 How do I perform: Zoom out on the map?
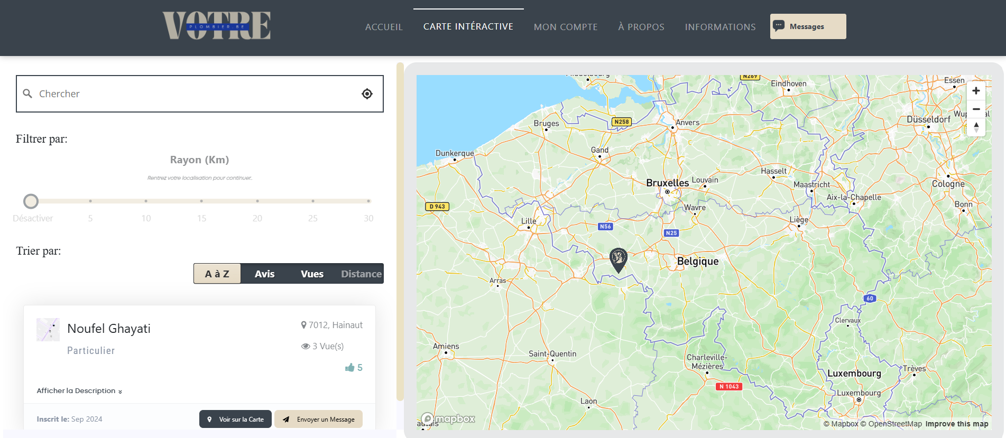976,109
